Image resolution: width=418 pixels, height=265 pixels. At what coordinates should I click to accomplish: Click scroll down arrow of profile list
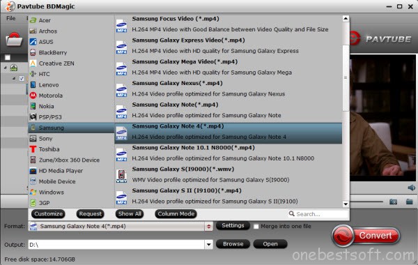pyautogui.click(x=346, y=204)
